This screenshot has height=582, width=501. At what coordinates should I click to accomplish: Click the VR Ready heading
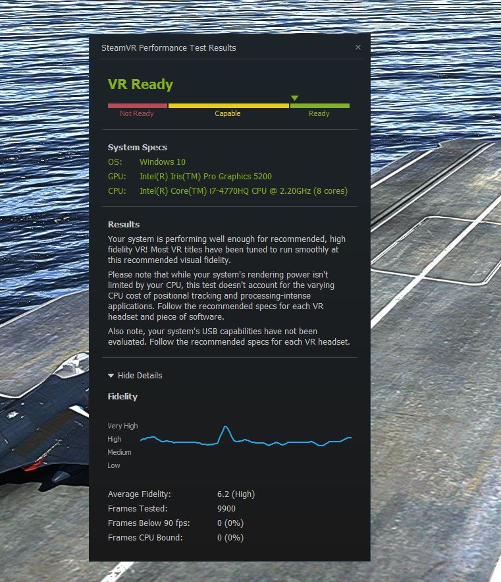[x=140, y=84]
